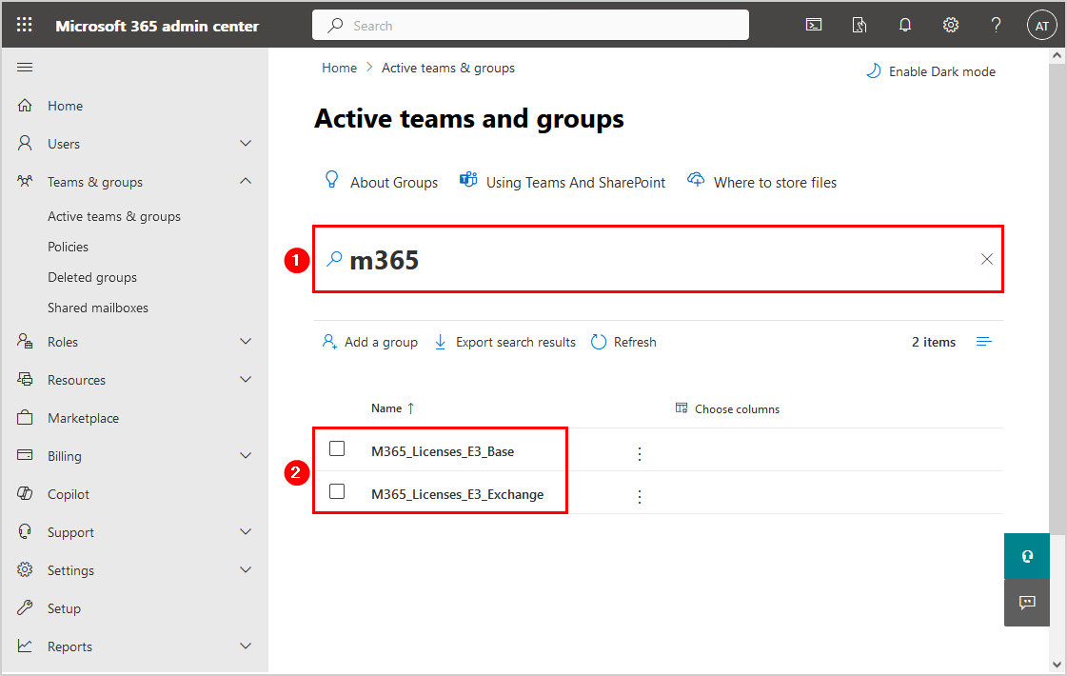
Task: Click in the top Search box
Action: pos(531,25)
